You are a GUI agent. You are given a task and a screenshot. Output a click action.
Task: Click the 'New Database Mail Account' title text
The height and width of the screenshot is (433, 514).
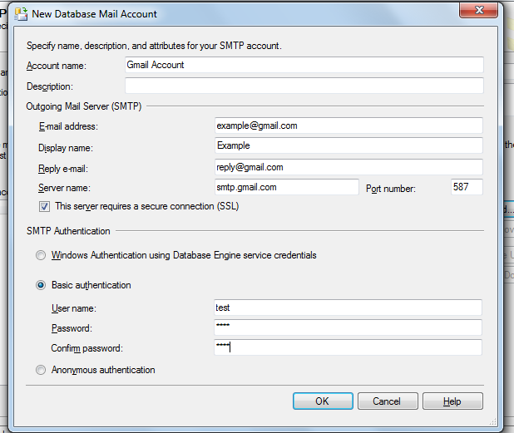tap(95, 14)
